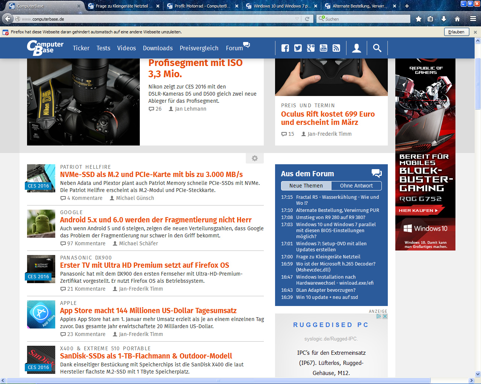The width and height of the screenshot is (481, 384).
Task: Open the Ticker menu item
Action: click(x=81, y=48)
